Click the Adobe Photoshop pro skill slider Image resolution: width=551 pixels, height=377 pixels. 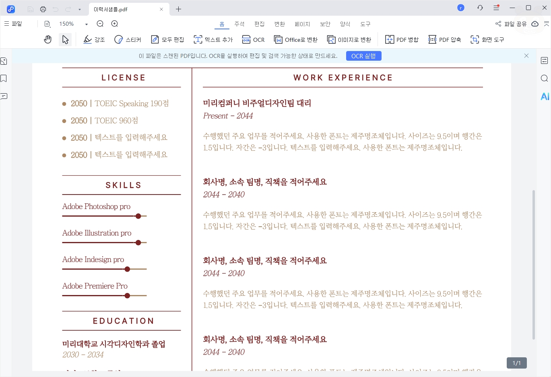click(105, 216)
